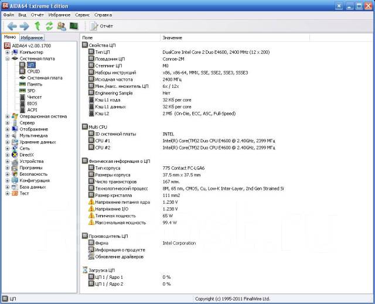Click the green Refresh arrows icon
The width and height of the screenshot is (375, 304).
49,26
